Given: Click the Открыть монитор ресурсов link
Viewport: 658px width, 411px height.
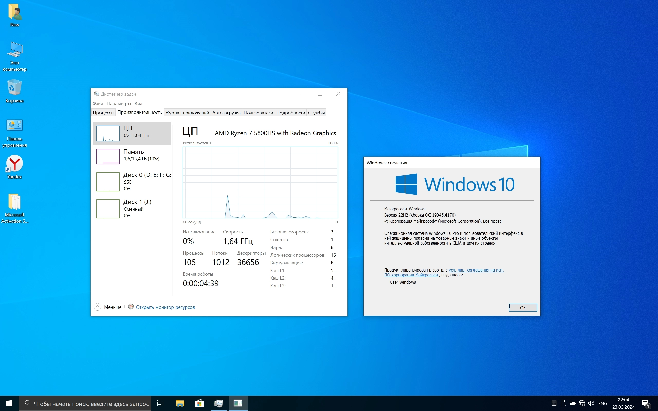Looking at the screenshot, I should [x=165, y=307].
